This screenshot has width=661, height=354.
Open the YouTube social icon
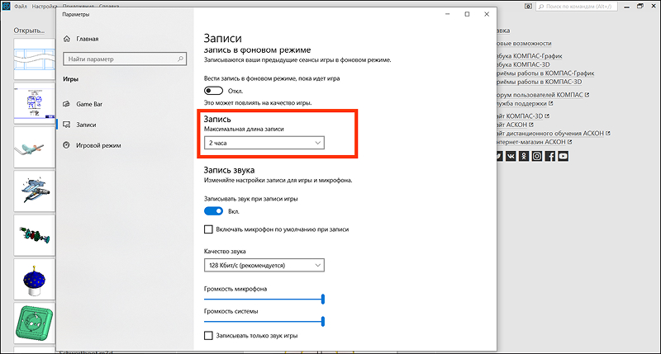(564, 156)
